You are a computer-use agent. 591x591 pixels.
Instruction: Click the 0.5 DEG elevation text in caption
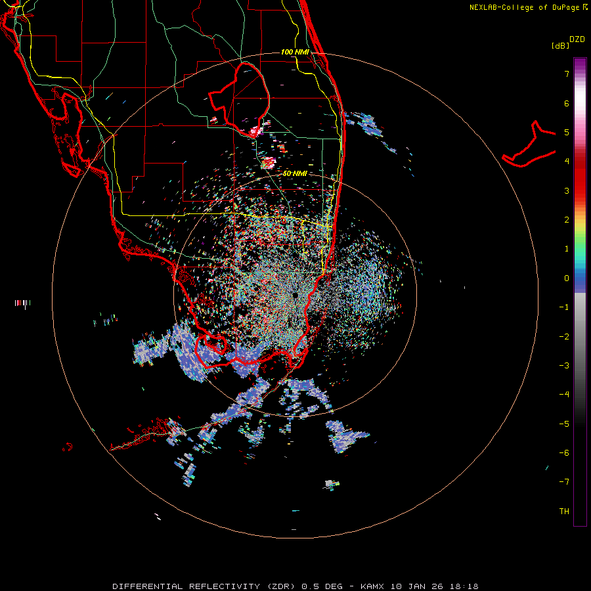point(322,586)
